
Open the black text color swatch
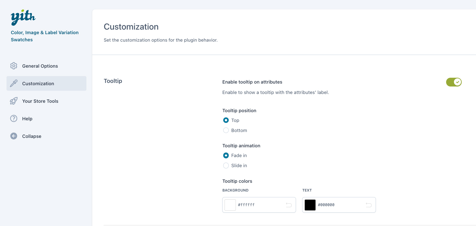pyautogui.click(x=310, y=205)
